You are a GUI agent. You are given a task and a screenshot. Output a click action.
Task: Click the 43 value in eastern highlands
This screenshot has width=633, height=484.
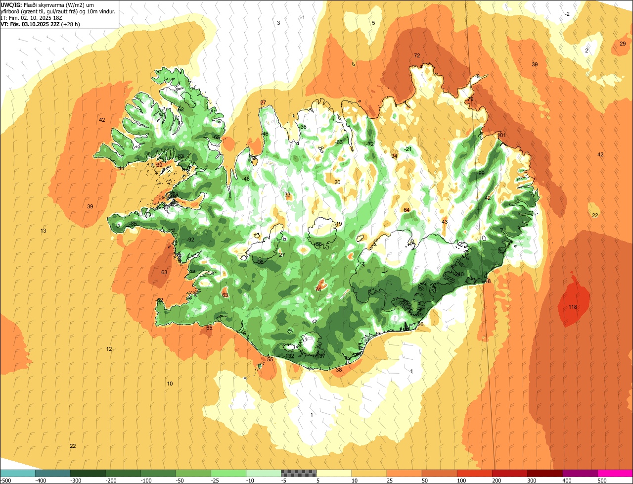coord(445,222)
